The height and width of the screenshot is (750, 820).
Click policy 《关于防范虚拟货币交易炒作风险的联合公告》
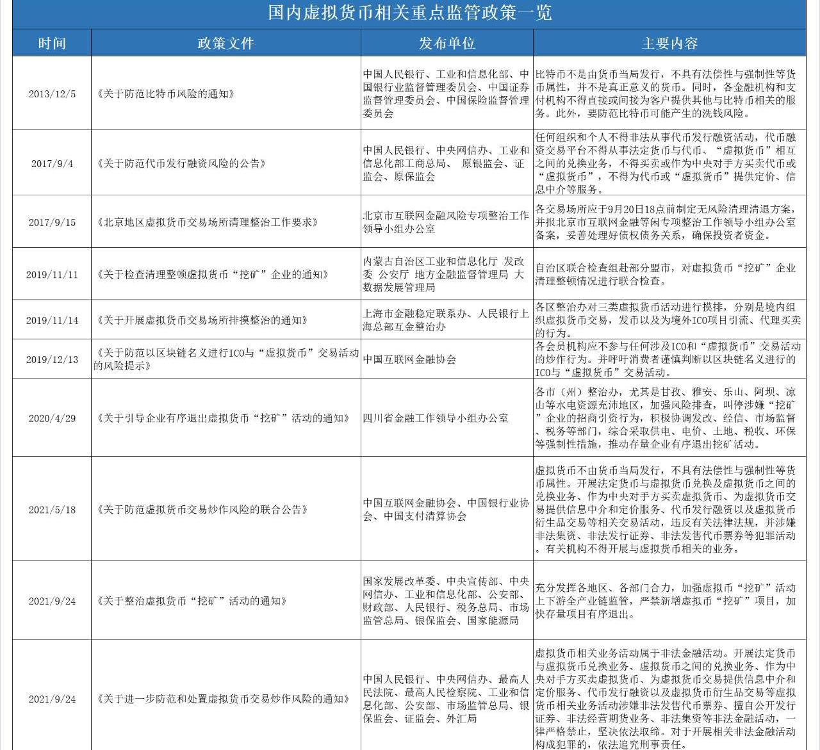tap(202, 510)
